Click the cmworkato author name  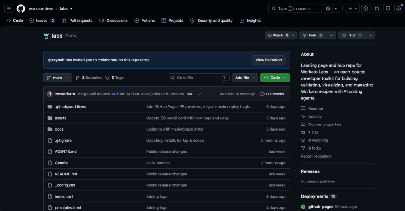65,94
